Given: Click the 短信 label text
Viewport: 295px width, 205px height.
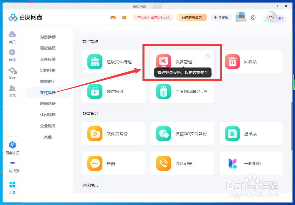Looking at the screenshot, I should tap(111, 164).
